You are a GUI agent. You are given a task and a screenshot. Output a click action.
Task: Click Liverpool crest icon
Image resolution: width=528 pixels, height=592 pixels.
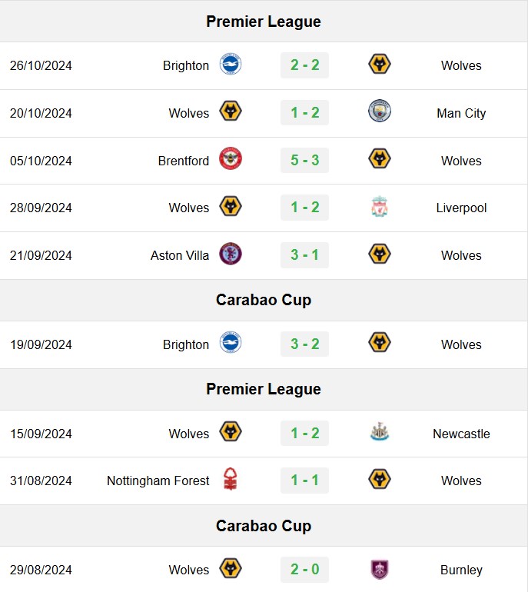click(x=380, y=207)
